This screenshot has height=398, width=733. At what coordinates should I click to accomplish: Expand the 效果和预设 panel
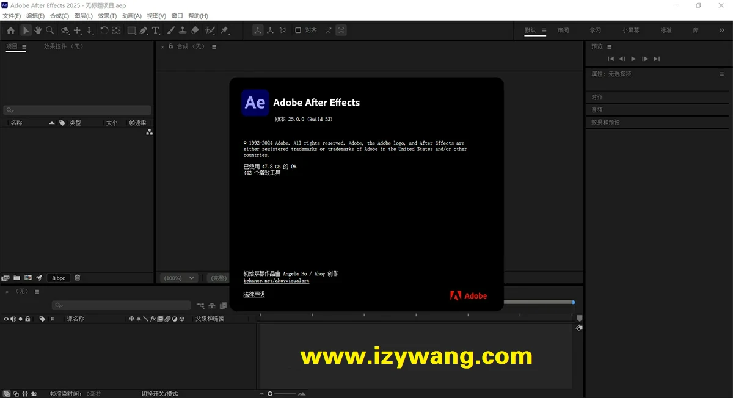point(605,122)
